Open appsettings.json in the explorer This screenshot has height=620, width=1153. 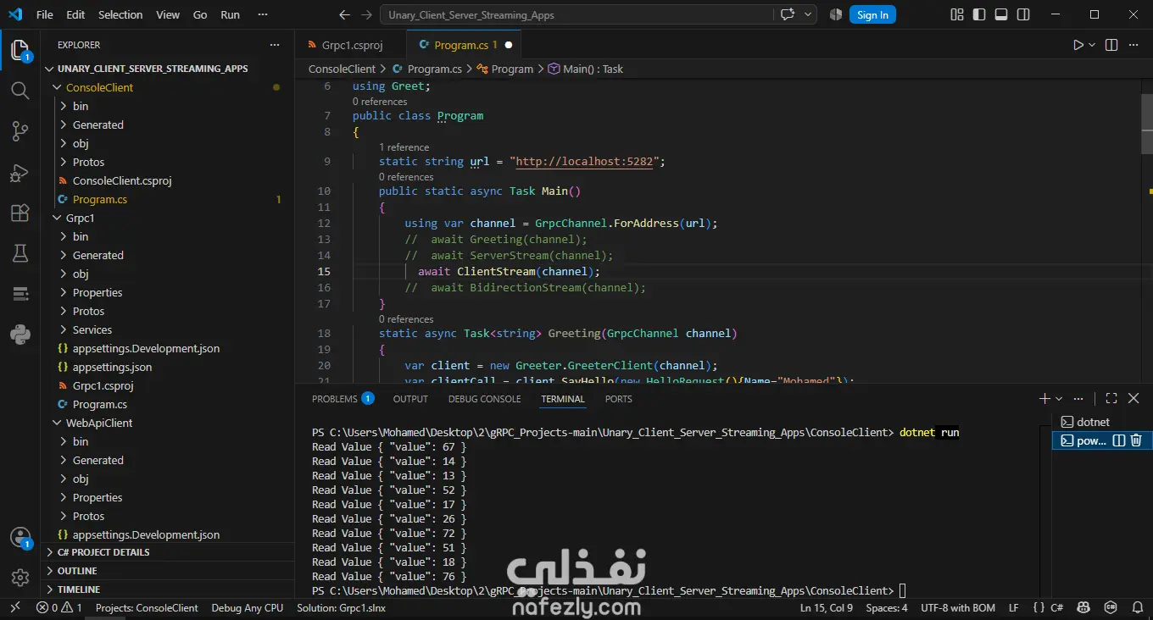(167, 367)
